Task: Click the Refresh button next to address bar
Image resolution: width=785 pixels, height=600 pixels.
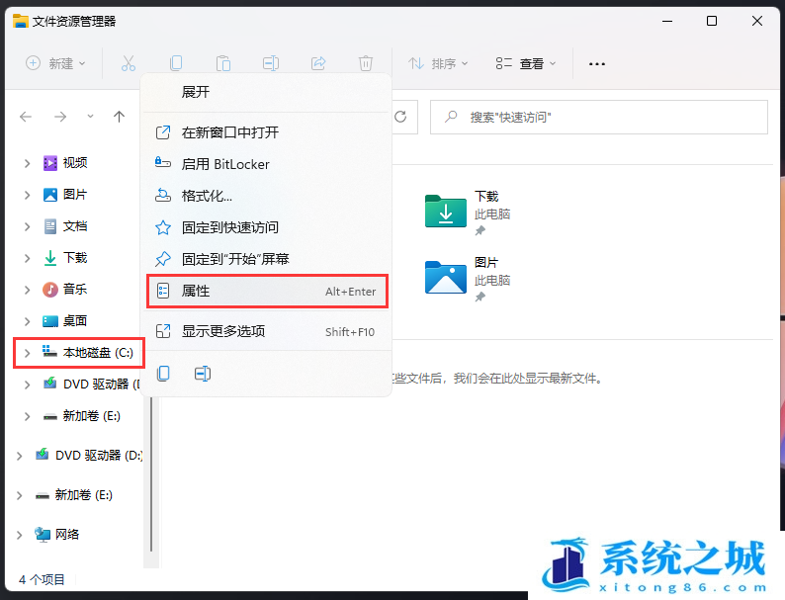Action: point(400,117)
